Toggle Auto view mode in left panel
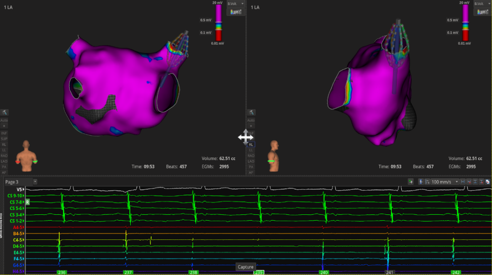The image size is (492, 275). click(4, 120)
